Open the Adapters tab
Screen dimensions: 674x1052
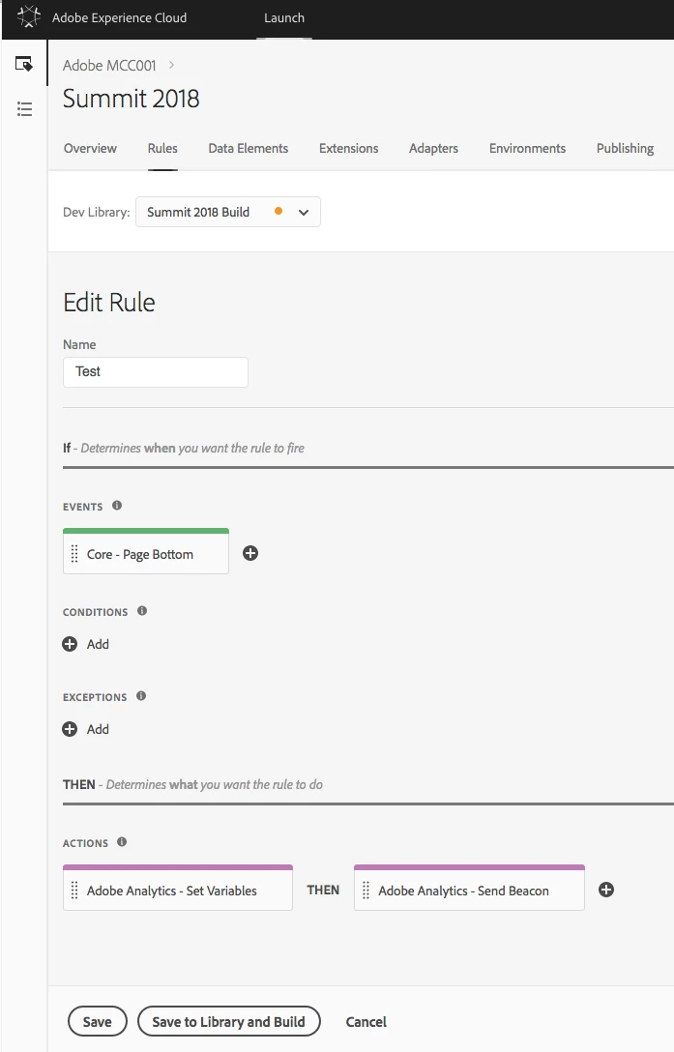click(433, 148)
